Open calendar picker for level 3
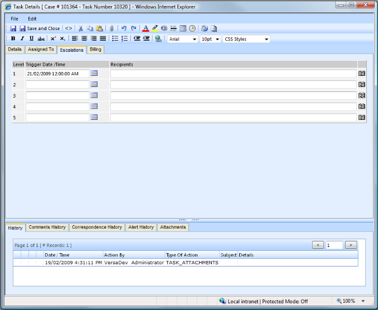This screenshot has width=378, height=310. click(94, 95)
